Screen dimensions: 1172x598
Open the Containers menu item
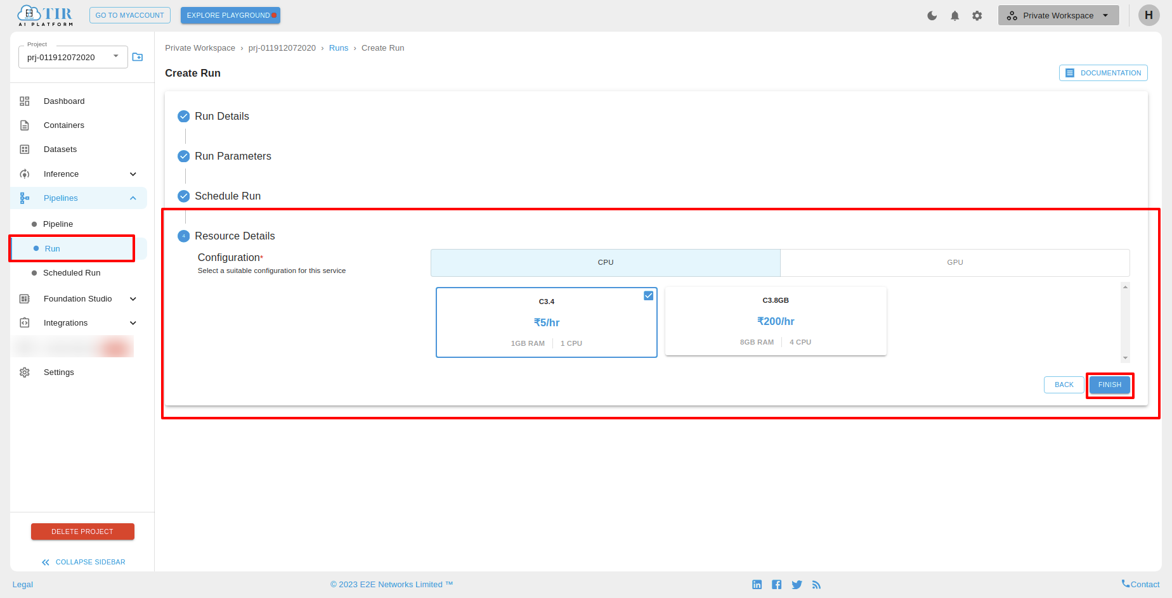pyautogui.click(x=64, y=125)
